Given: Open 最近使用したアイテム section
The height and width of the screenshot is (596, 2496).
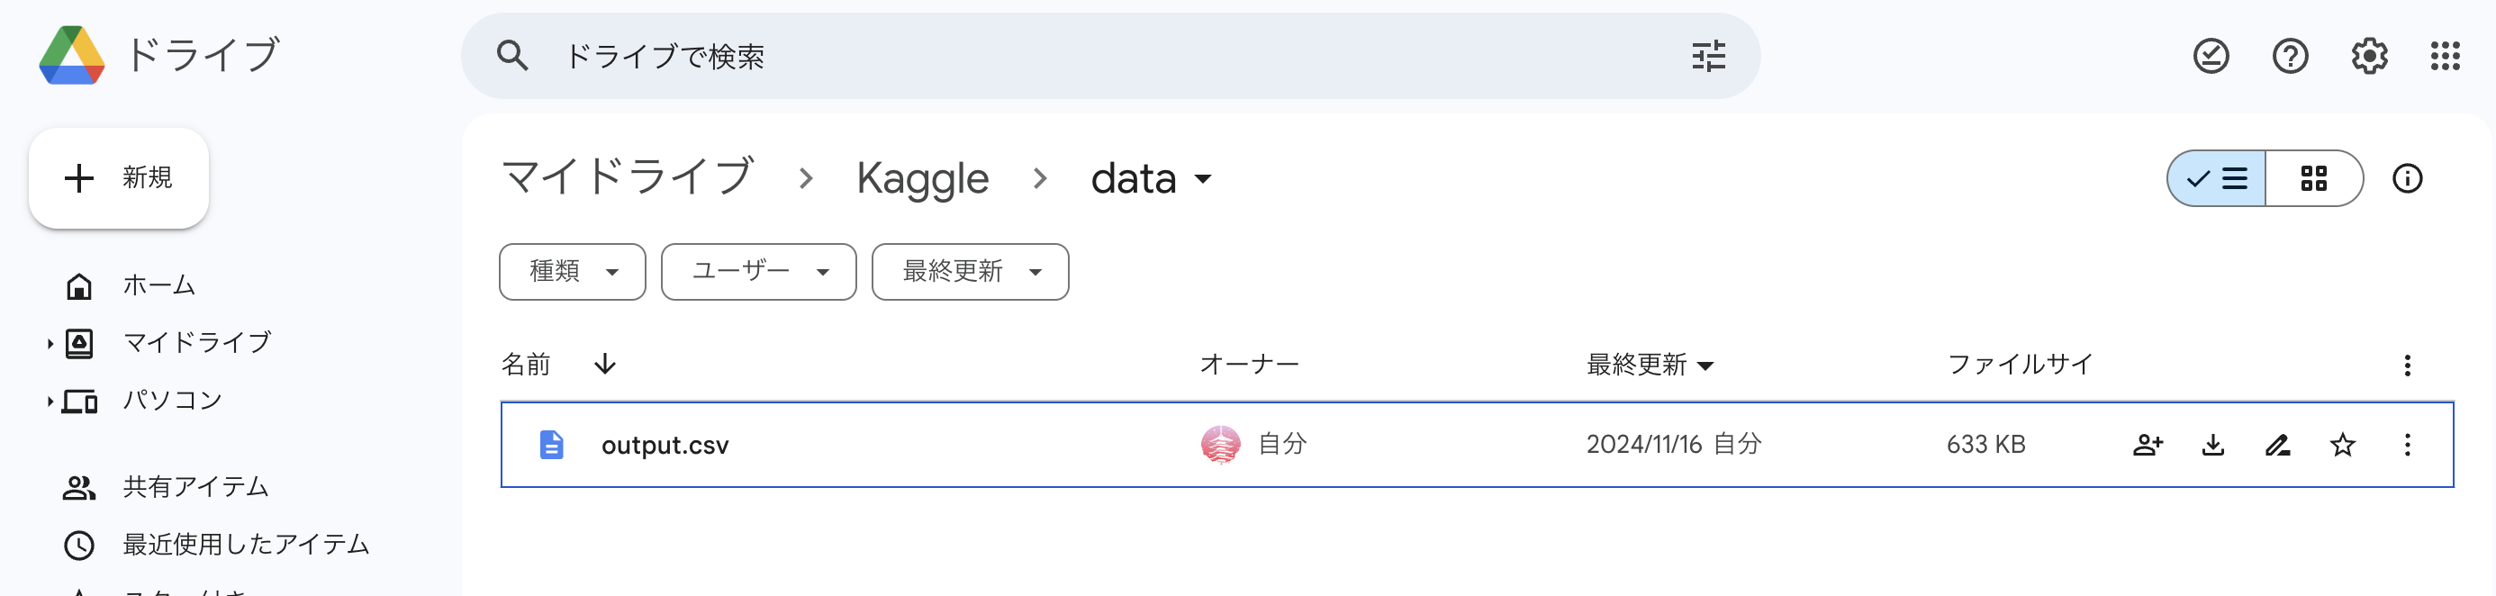Looking at the screenshot, I should click(244, 545).
